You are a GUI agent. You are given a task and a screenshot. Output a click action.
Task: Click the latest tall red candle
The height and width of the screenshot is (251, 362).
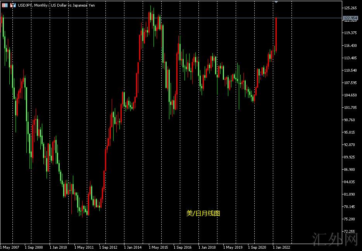(x=276, y=34)
